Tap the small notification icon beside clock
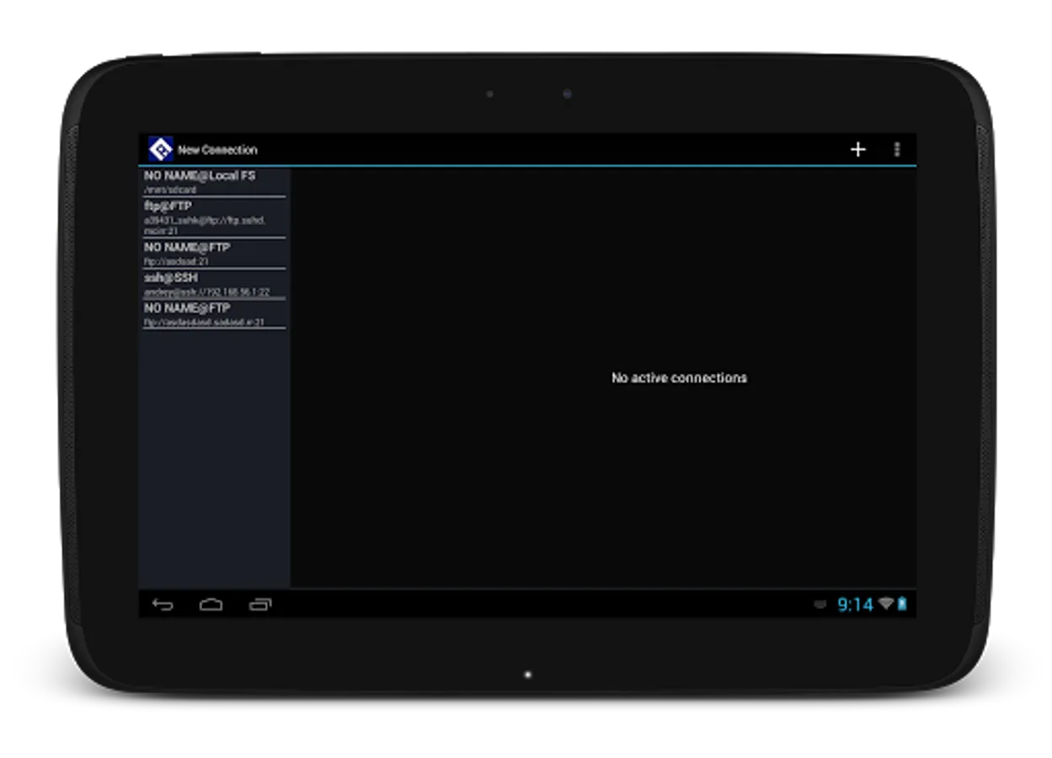Viewport: 1052px width, 758px height. click(x=820, y=605)
